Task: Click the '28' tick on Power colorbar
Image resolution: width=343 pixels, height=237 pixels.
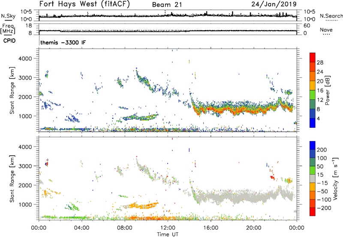Action: pyautogui.click(x=320, y=62)
